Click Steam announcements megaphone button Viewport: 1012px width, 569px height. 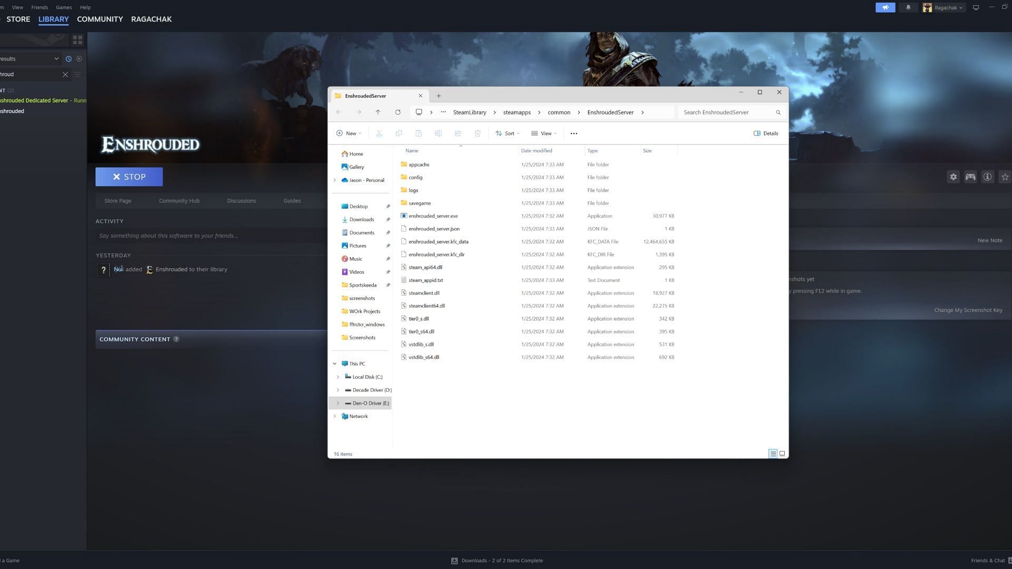point(885,7)
